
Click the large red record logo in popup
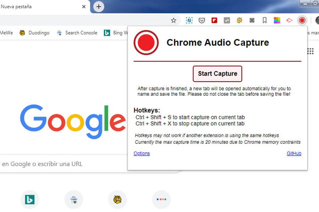(x=146, y=43)
